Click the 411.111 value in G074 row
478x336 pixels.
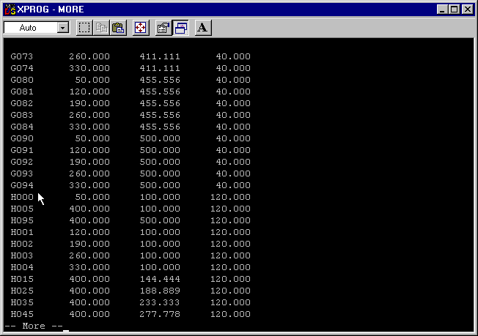159,68
